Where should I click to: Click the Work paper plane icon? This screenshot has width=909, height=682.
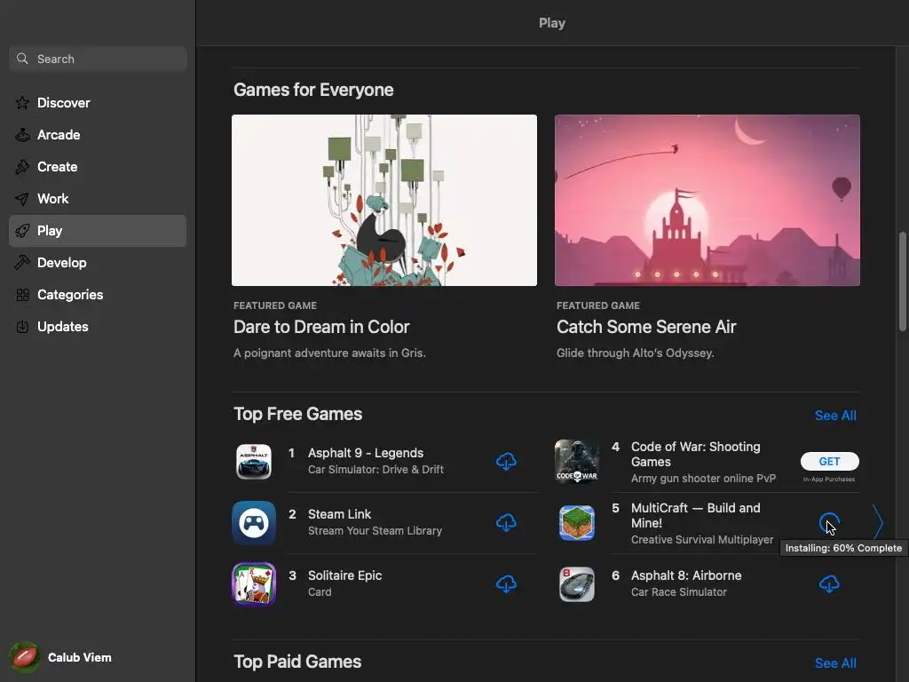22,199
